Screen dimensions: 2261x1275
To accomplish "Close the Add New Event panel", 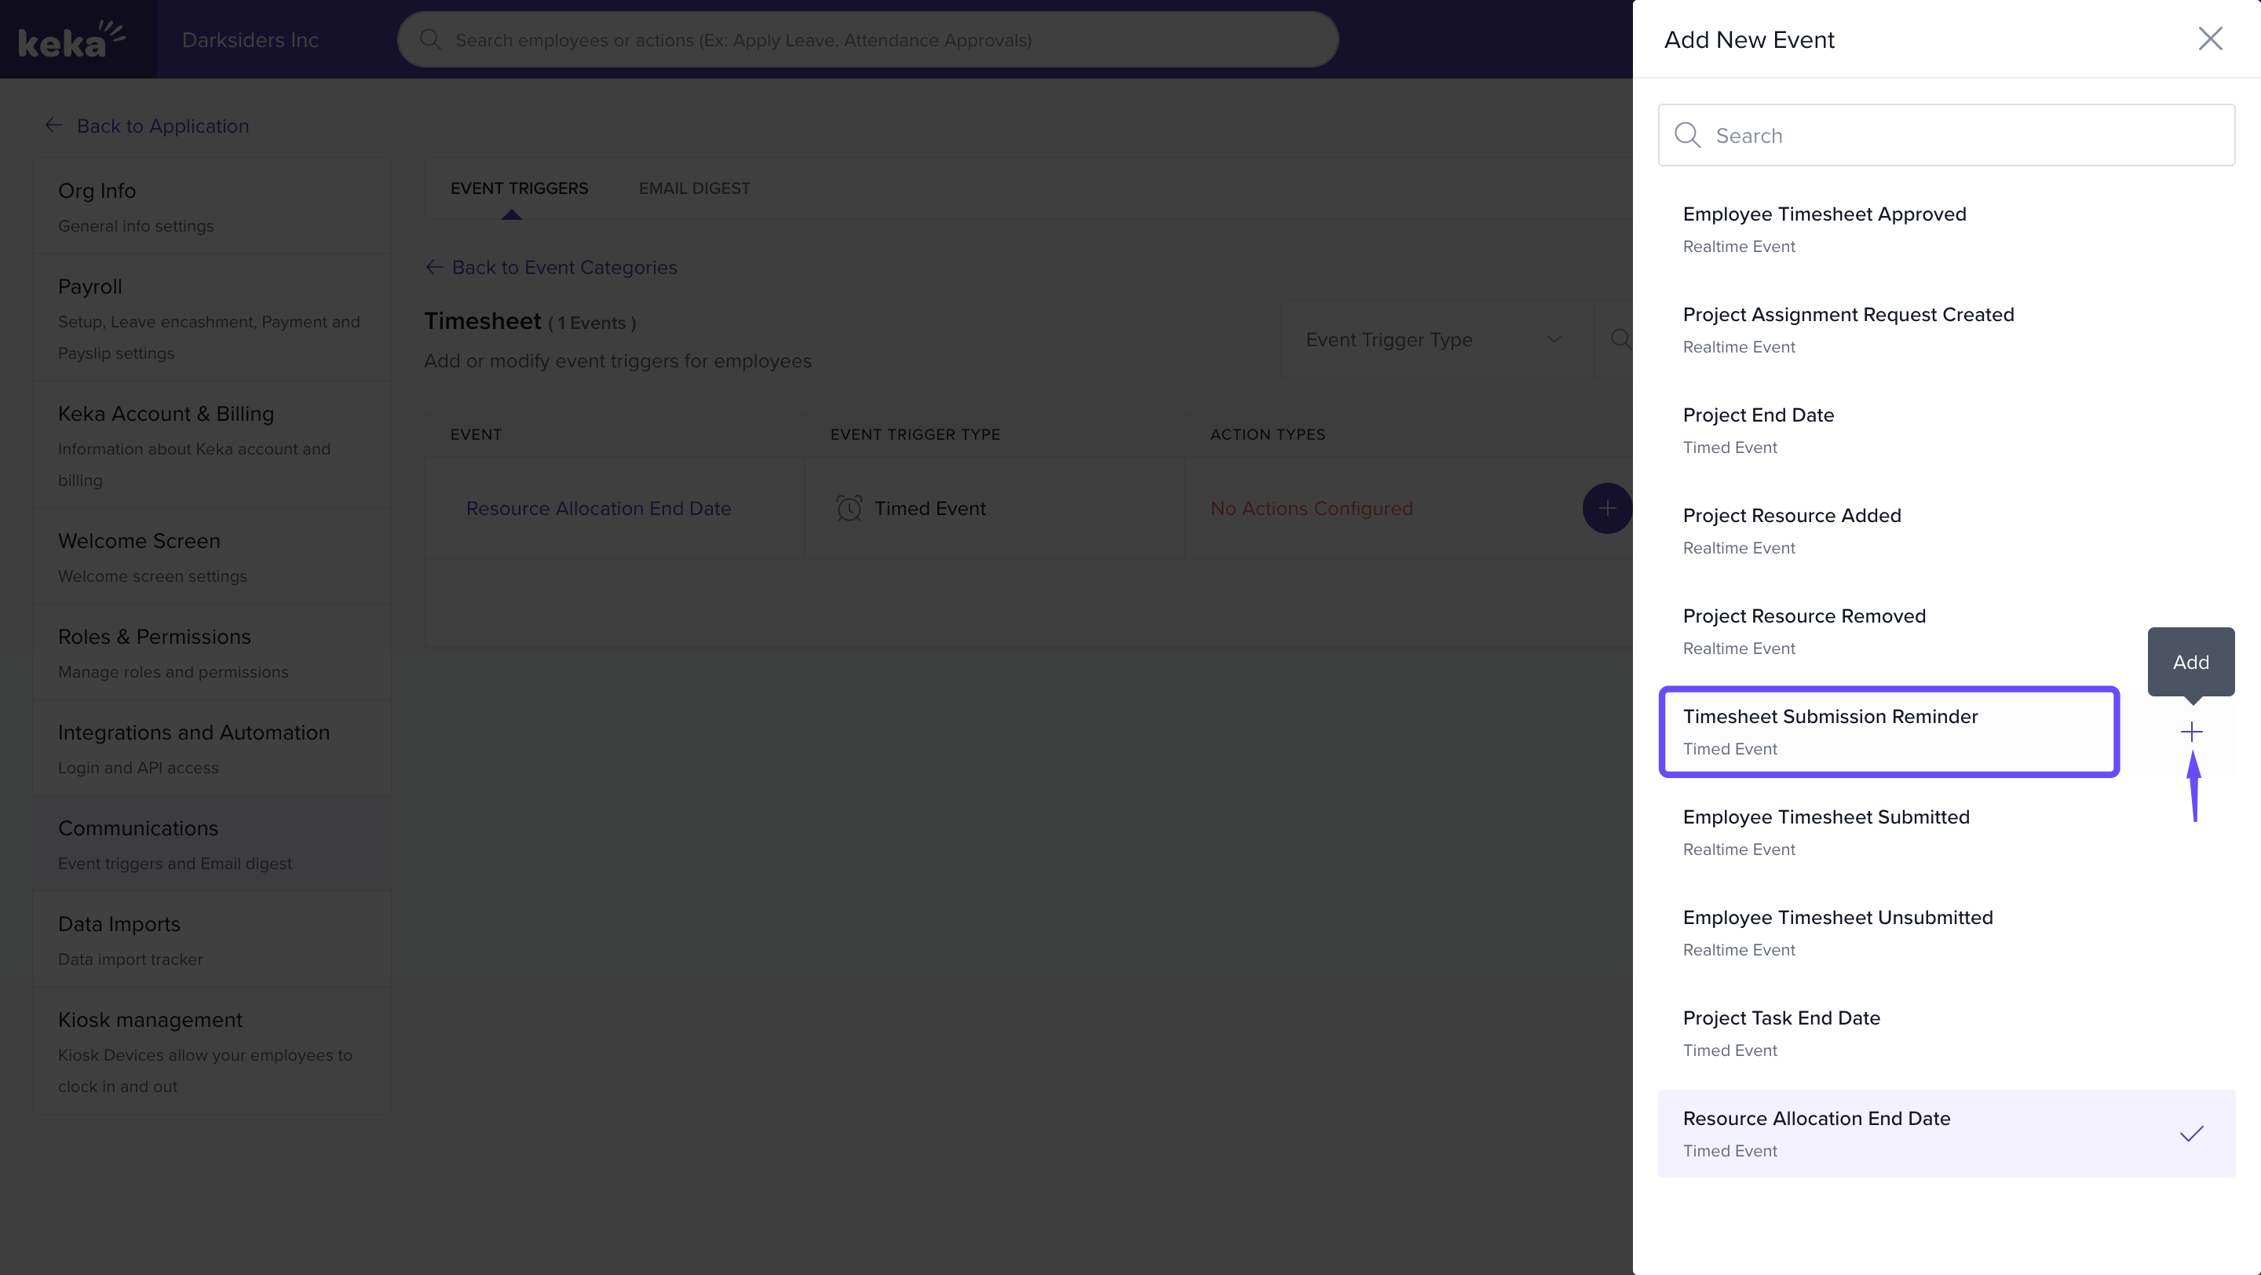I will 2209,38.
